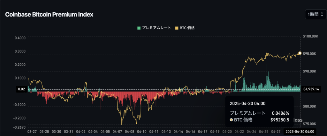Click the 0.0486% premium rate tooltip value
The height and width of the screenshot is (136, 327).
[280, 113]
